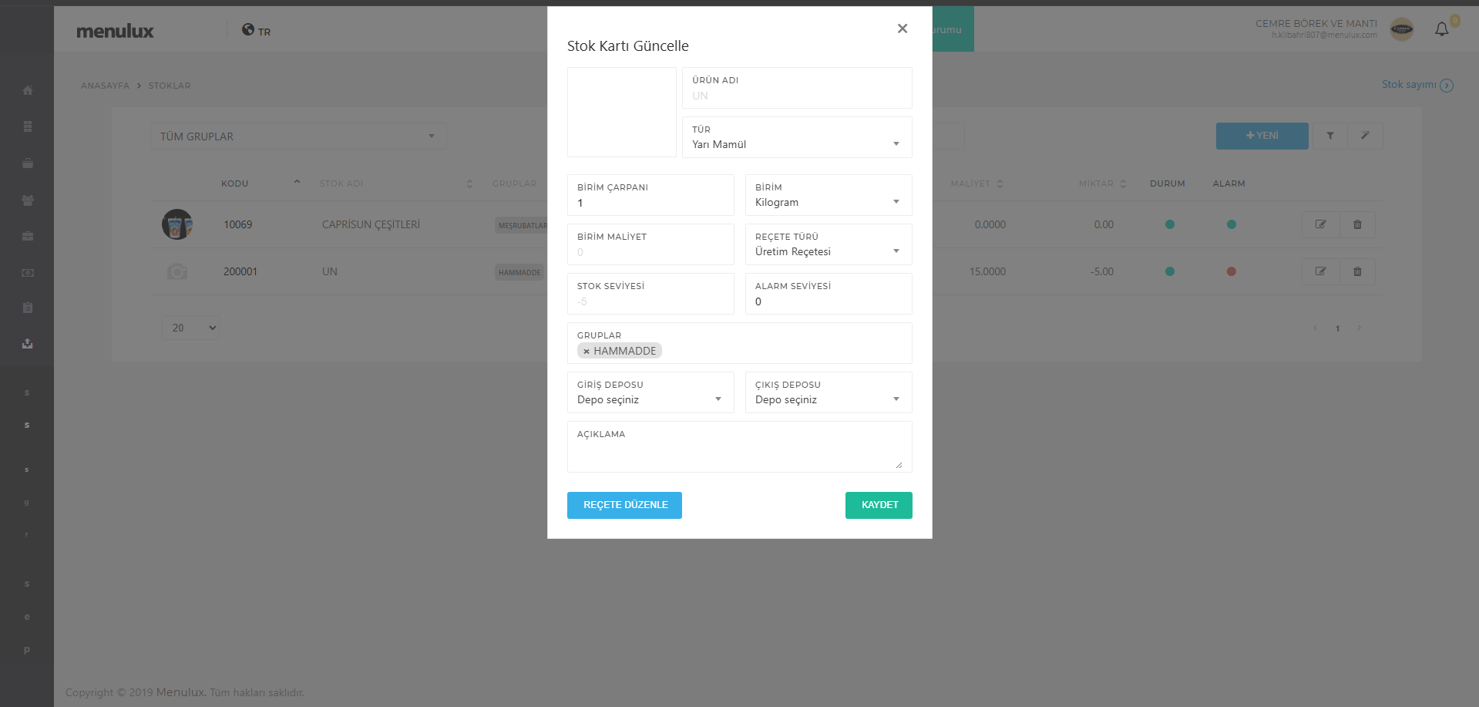Toggle DURUM dot for CAPRİSUN row
The width and height of the screenshot is (1479, 707).
(x=1170, y=224)
